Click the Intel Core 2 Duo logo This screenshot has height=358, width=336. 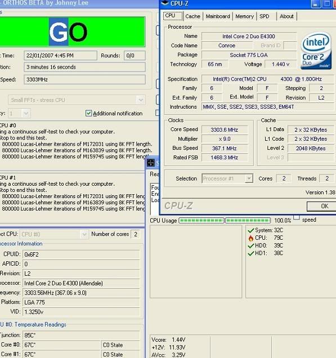coord(316,51)
